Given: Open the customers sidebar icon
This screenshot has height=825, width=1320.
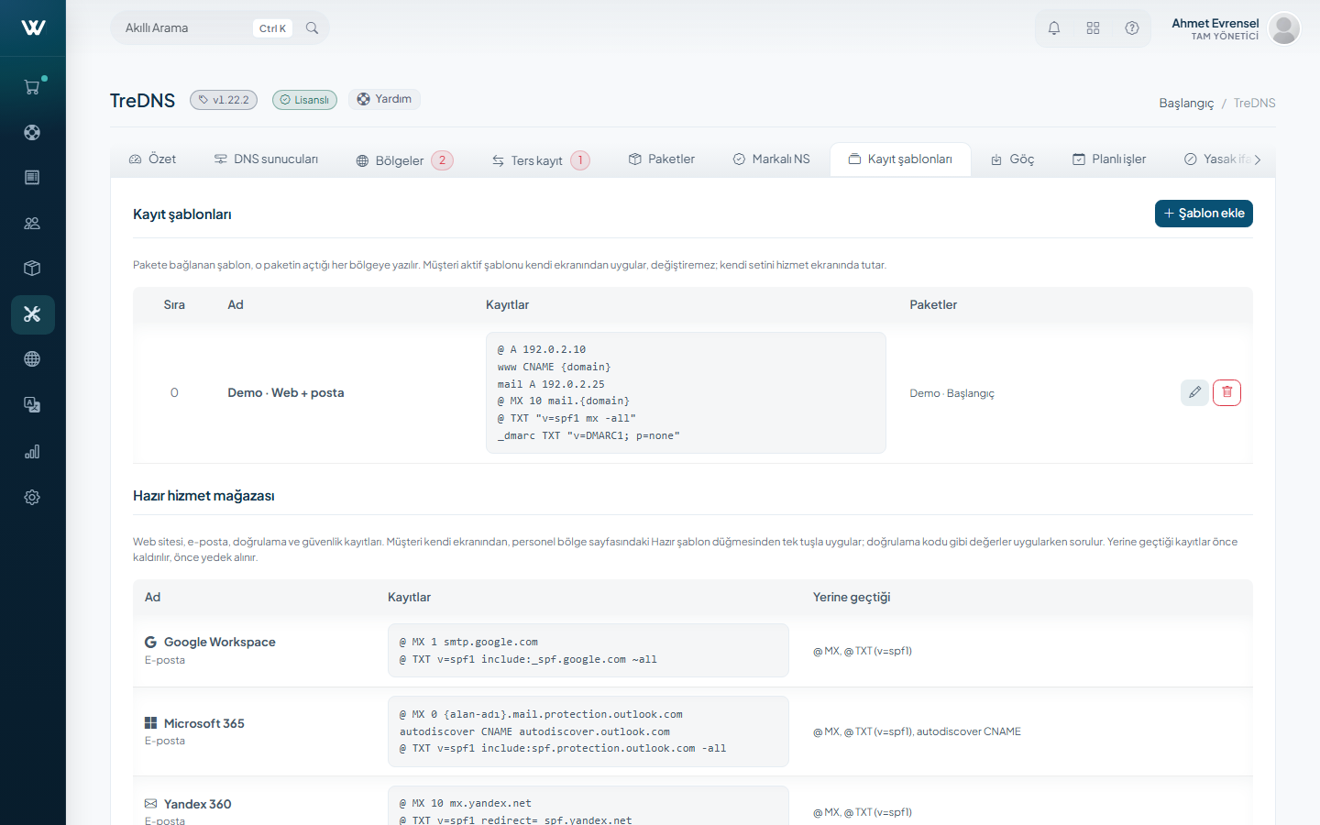Looking at the screenshot, I should [32, 223].
